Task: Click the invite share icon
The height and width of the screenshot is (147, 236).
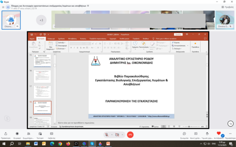Action: 6,134
